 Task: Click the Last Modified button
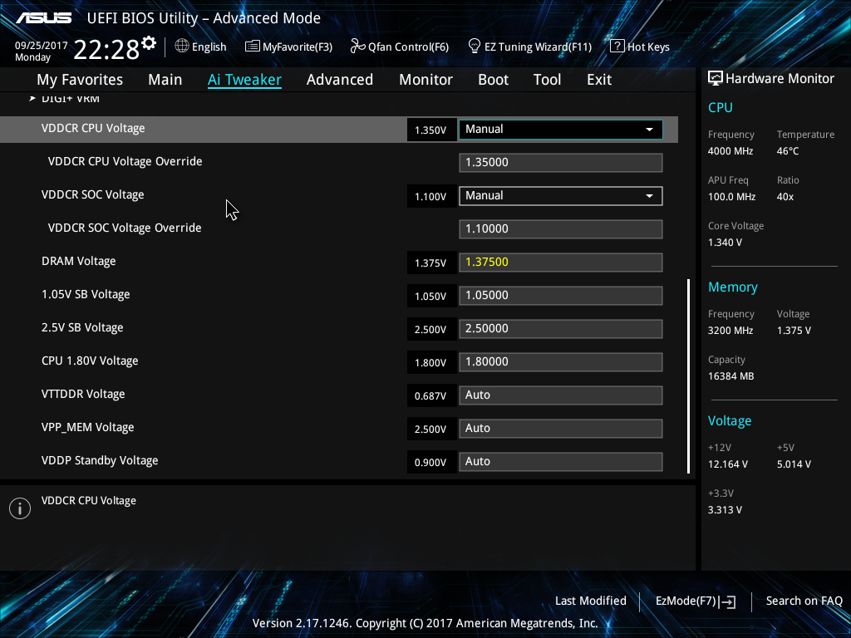(x=591, y=601)
